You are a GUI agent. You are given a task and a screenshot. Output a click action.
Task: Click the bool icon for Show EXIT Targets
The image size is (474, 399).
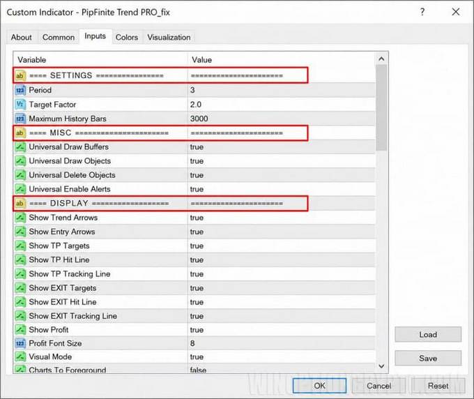[20, 288]
